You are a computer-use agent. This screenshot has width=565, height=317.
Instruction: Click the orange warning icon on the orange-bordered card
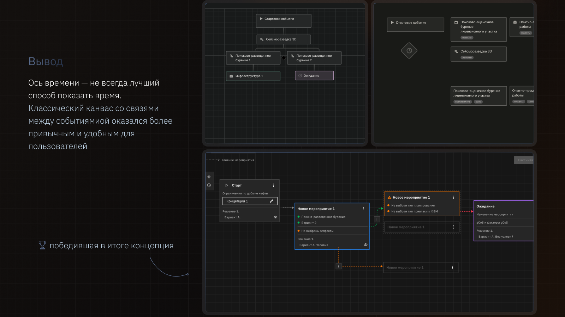click(x=389, y=198)
